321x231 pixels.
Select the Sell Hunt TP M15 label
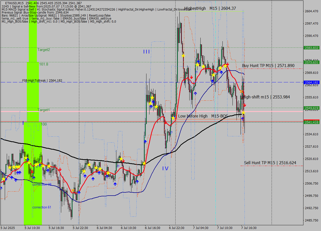coord(270,163)
